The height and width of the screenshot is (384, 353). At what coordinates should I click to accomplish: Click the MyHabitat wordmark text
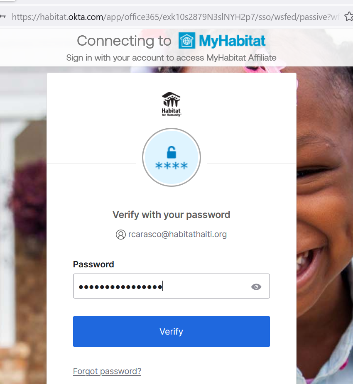[x=232, y=41]
